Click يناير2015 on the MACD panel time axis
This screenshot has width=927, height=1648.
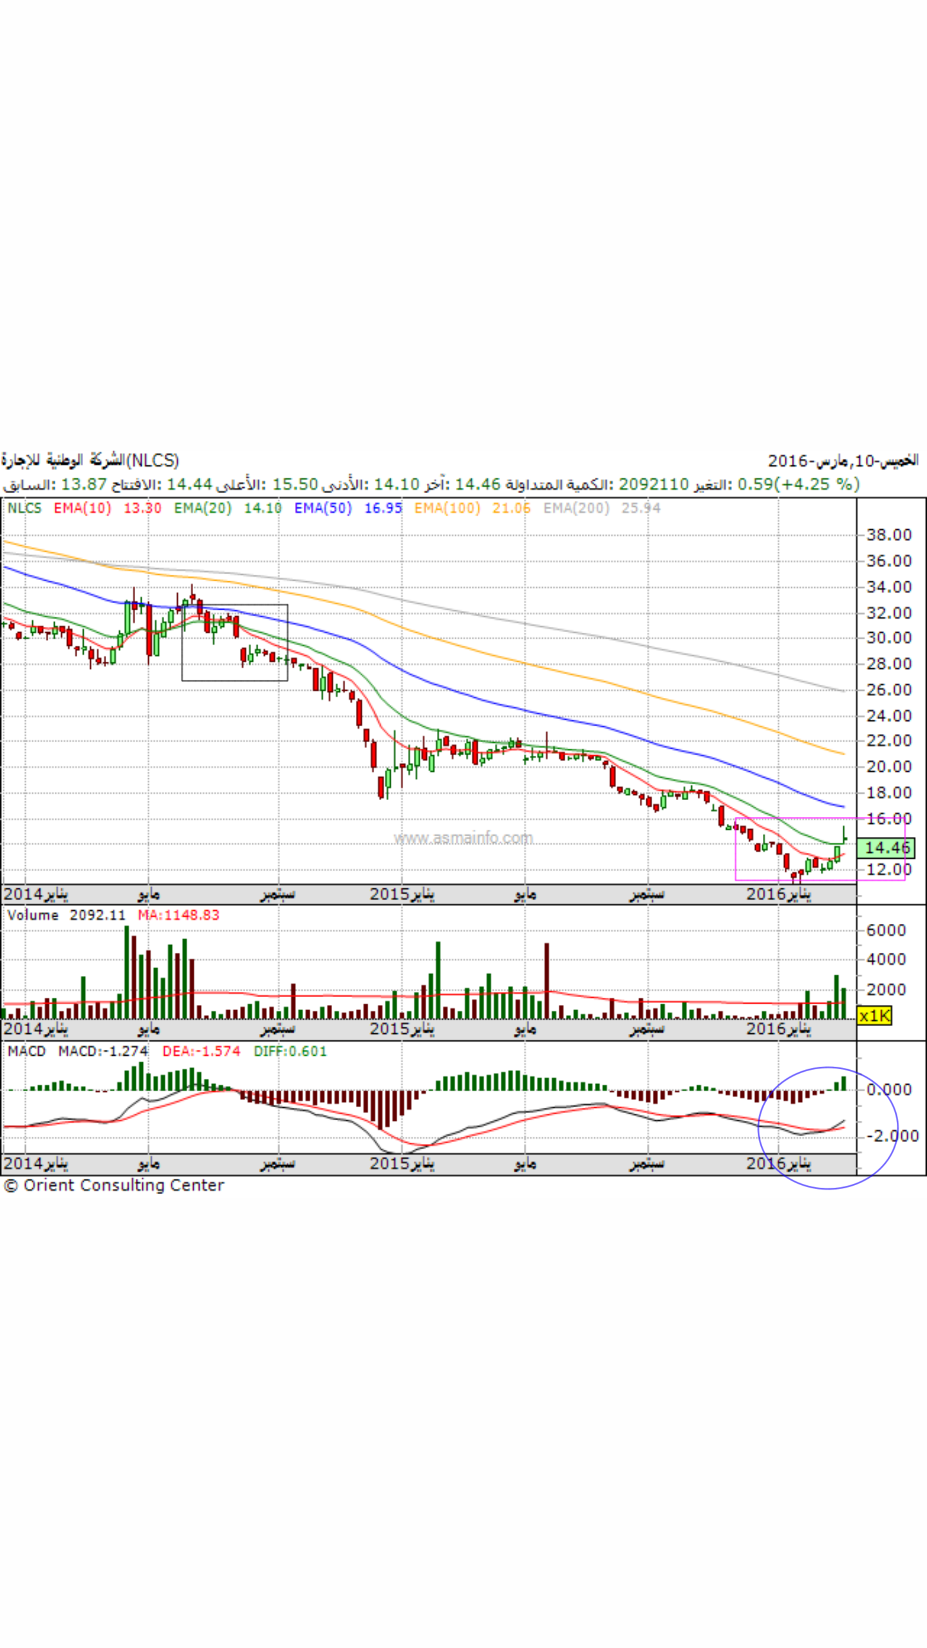402,1163
